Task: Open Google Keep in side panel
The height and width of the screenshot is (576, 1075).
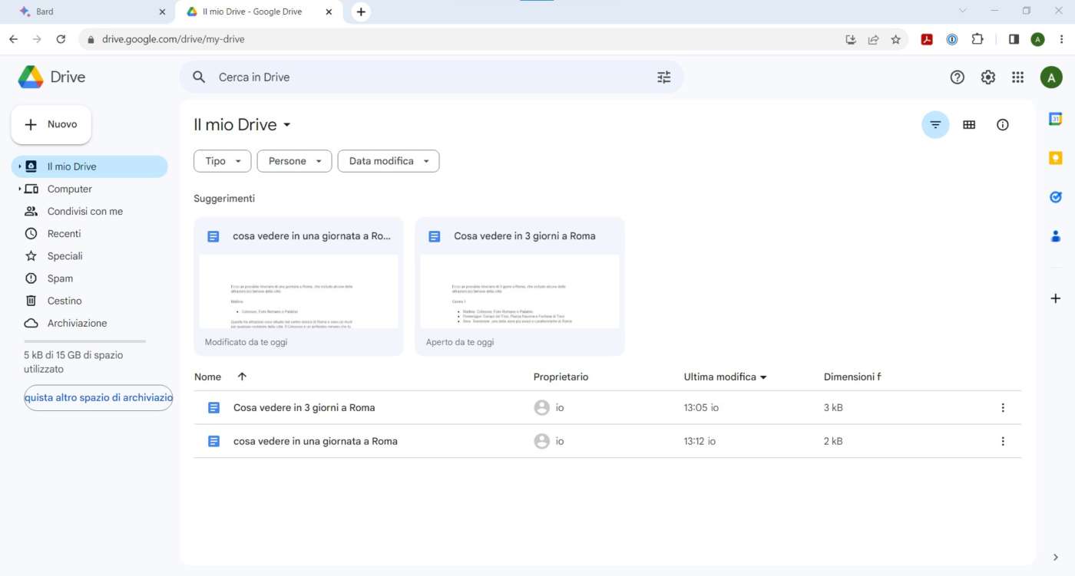Action: click(1055, 158)
